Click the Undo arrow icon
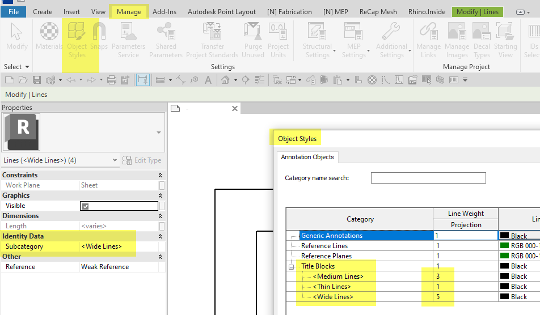Image resolution: width=540 pixels, height=315 pixels. (x=71, y=80)
